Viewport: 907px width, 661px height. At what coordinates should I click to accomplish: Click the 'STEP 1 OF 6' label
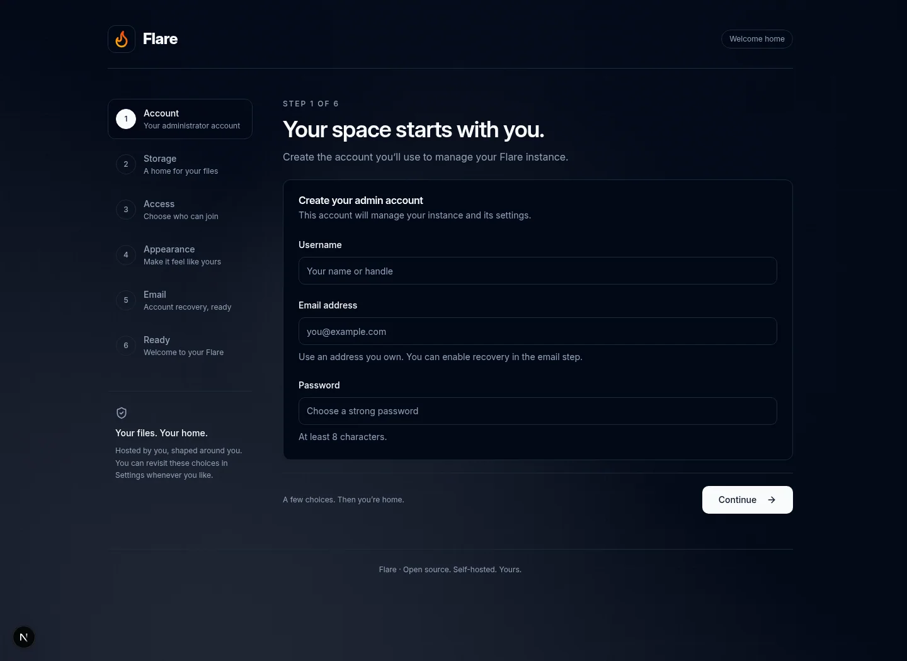coord(311,104)
